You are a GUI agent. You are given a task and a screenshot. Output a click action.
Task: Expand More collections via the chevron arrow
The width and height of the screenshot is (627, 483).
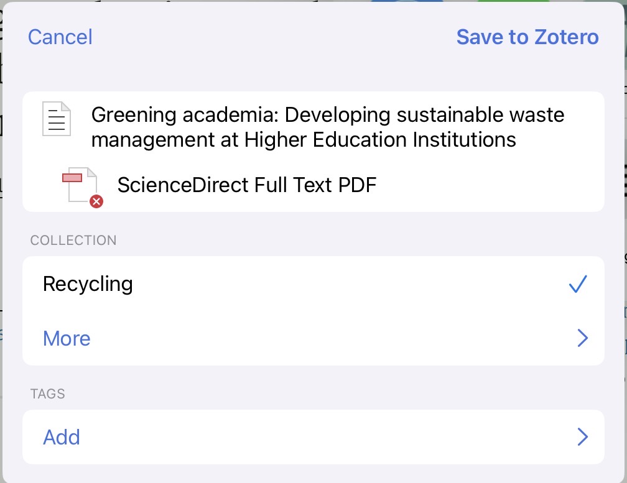(582, 338)
